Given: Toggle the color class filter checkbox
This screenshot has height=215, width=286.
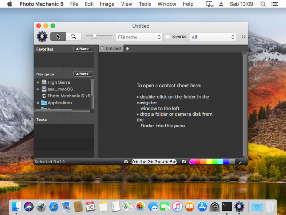Looking at the screenshot, I should click(184, 162).
